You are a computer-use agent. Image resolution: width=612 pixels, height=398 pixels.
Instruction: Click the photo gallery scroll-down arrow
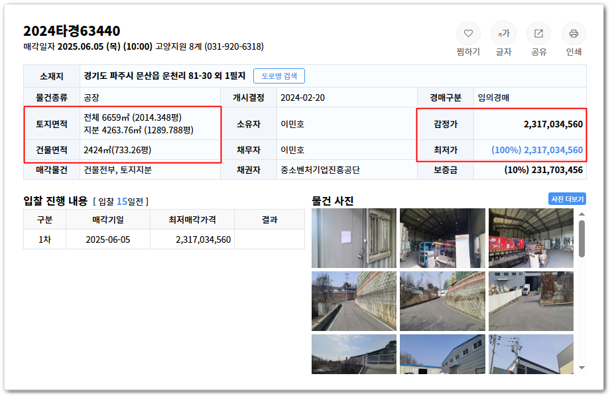(581, 367)
